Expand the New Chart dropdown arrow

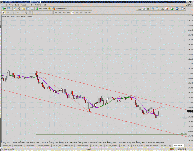point(6,9)
